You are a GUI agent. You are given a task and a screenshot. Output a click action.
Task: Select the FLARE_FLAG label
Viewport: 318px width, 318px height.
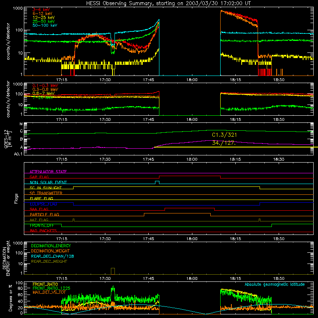41,198
